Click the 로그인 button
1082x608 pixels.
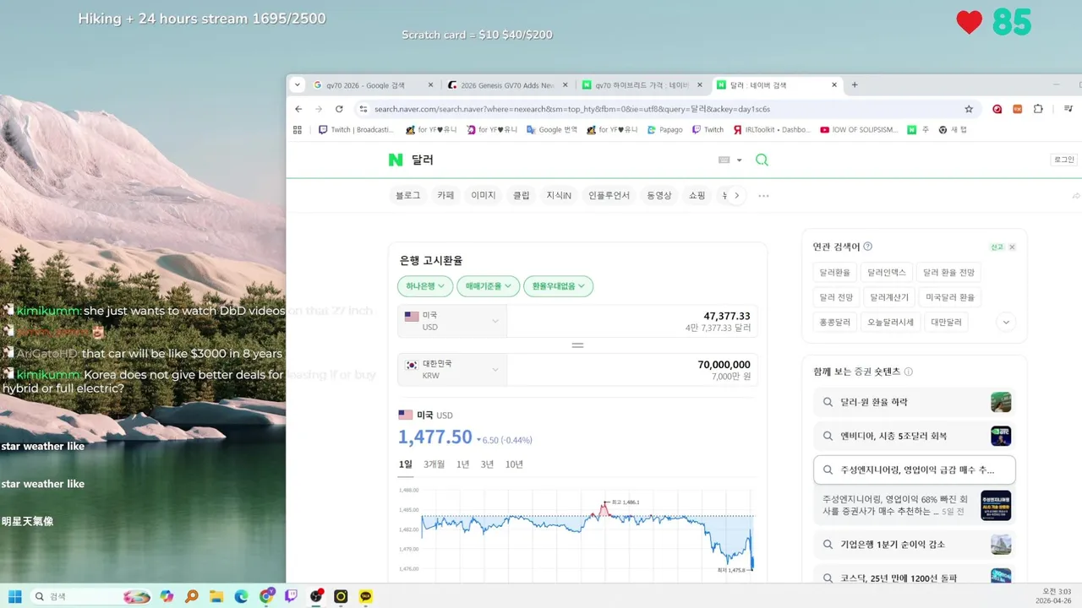click(x=1063, y=160)
